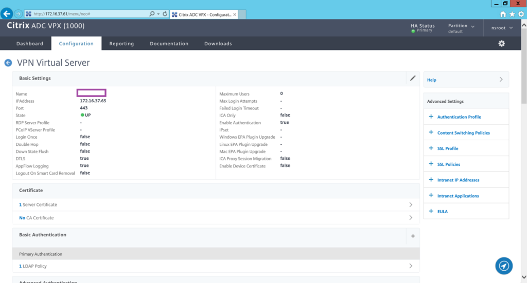Viewport: 527px width, 283px height.
Task: Click the plus icon beside SSL Profile
Action: pyautogui.click(x=431, y=148)
